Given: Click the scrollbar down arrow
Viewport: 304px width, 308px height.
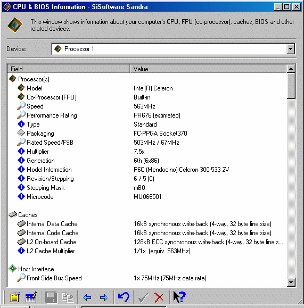Looking at the screenshot, I should tap(291, 282).
